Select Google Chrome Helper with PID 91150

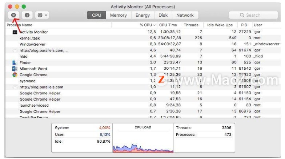click(x=143, y=93)
